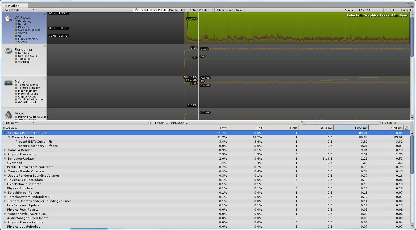This screenshot has height=230, width=416.
Task: Click the Memory chip module icon
Action: (x=9, y=83)
